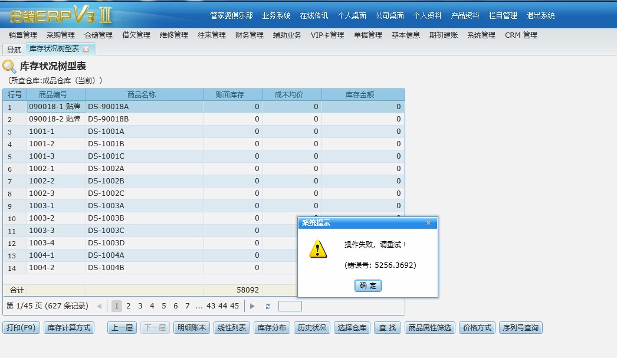Image resolution: width=617 pixels, height=358 pixels.
Task: Click the 库存计算方式 button
Action: pyautogui.click(x=69, y=328)
